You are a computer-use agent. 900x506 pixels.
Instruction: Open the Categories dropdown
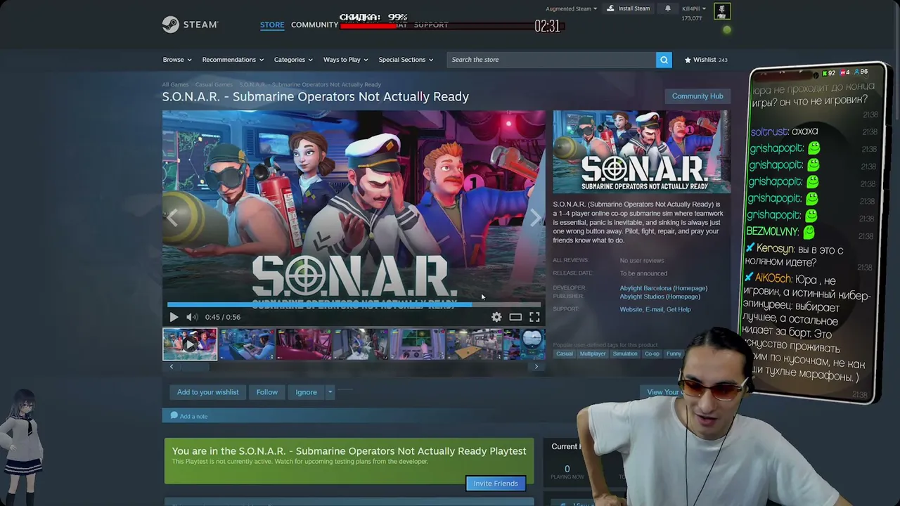[x=293, y=60]
